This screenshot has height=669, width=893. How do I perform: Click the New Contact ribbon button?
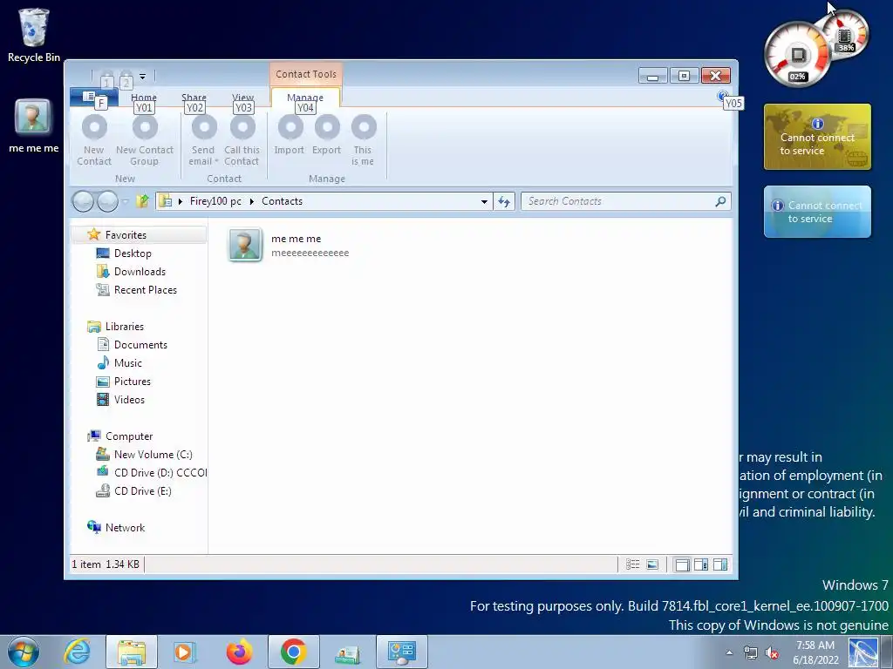(94, 140)
